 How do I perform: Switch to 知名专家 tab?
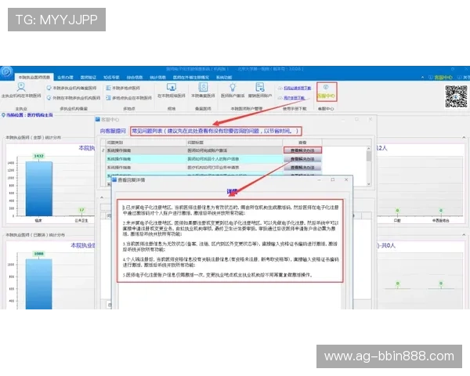coord(111,78)
